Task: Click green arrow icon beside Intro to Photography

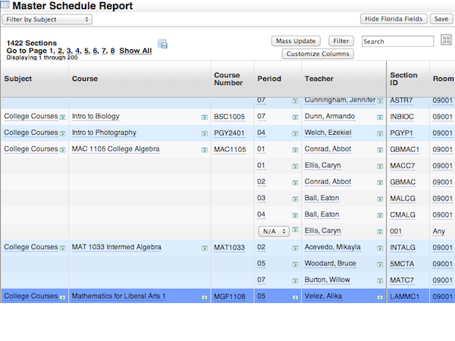Action: coord(204,133)
